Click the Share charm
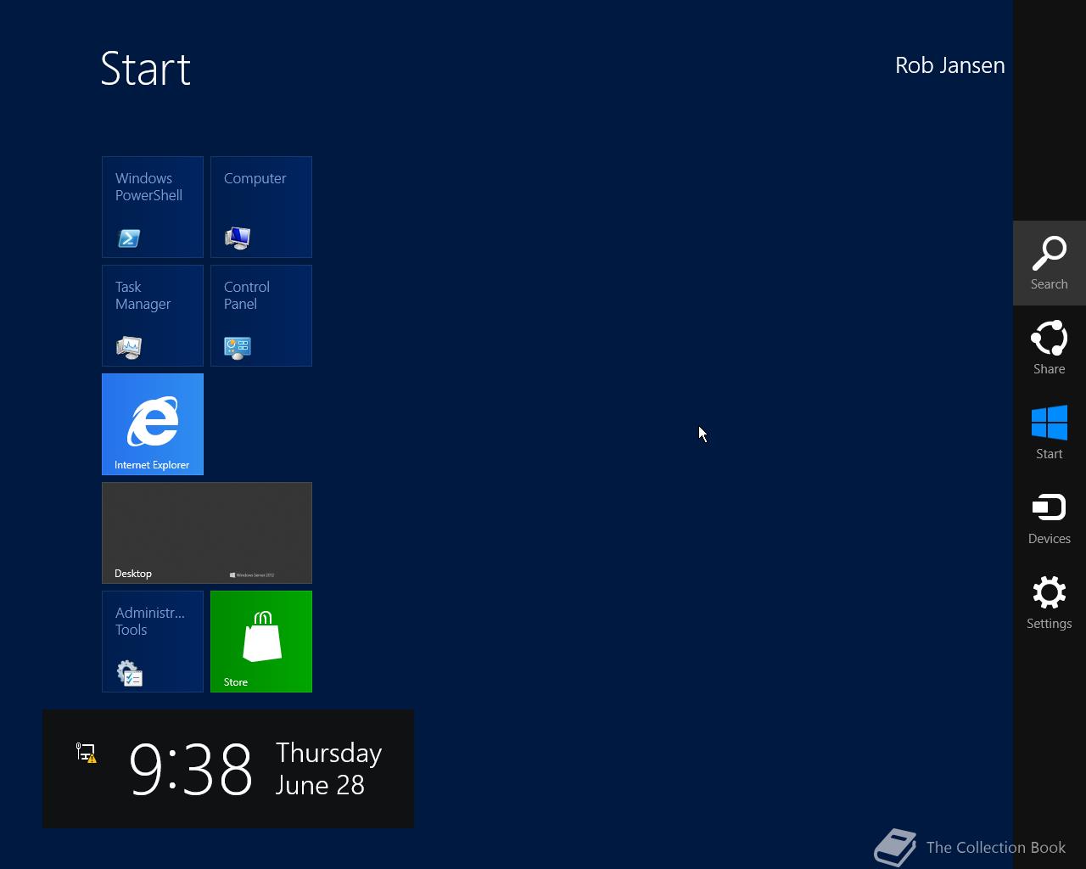This screenshot has width=1086, height=869. click(1050, 348)
